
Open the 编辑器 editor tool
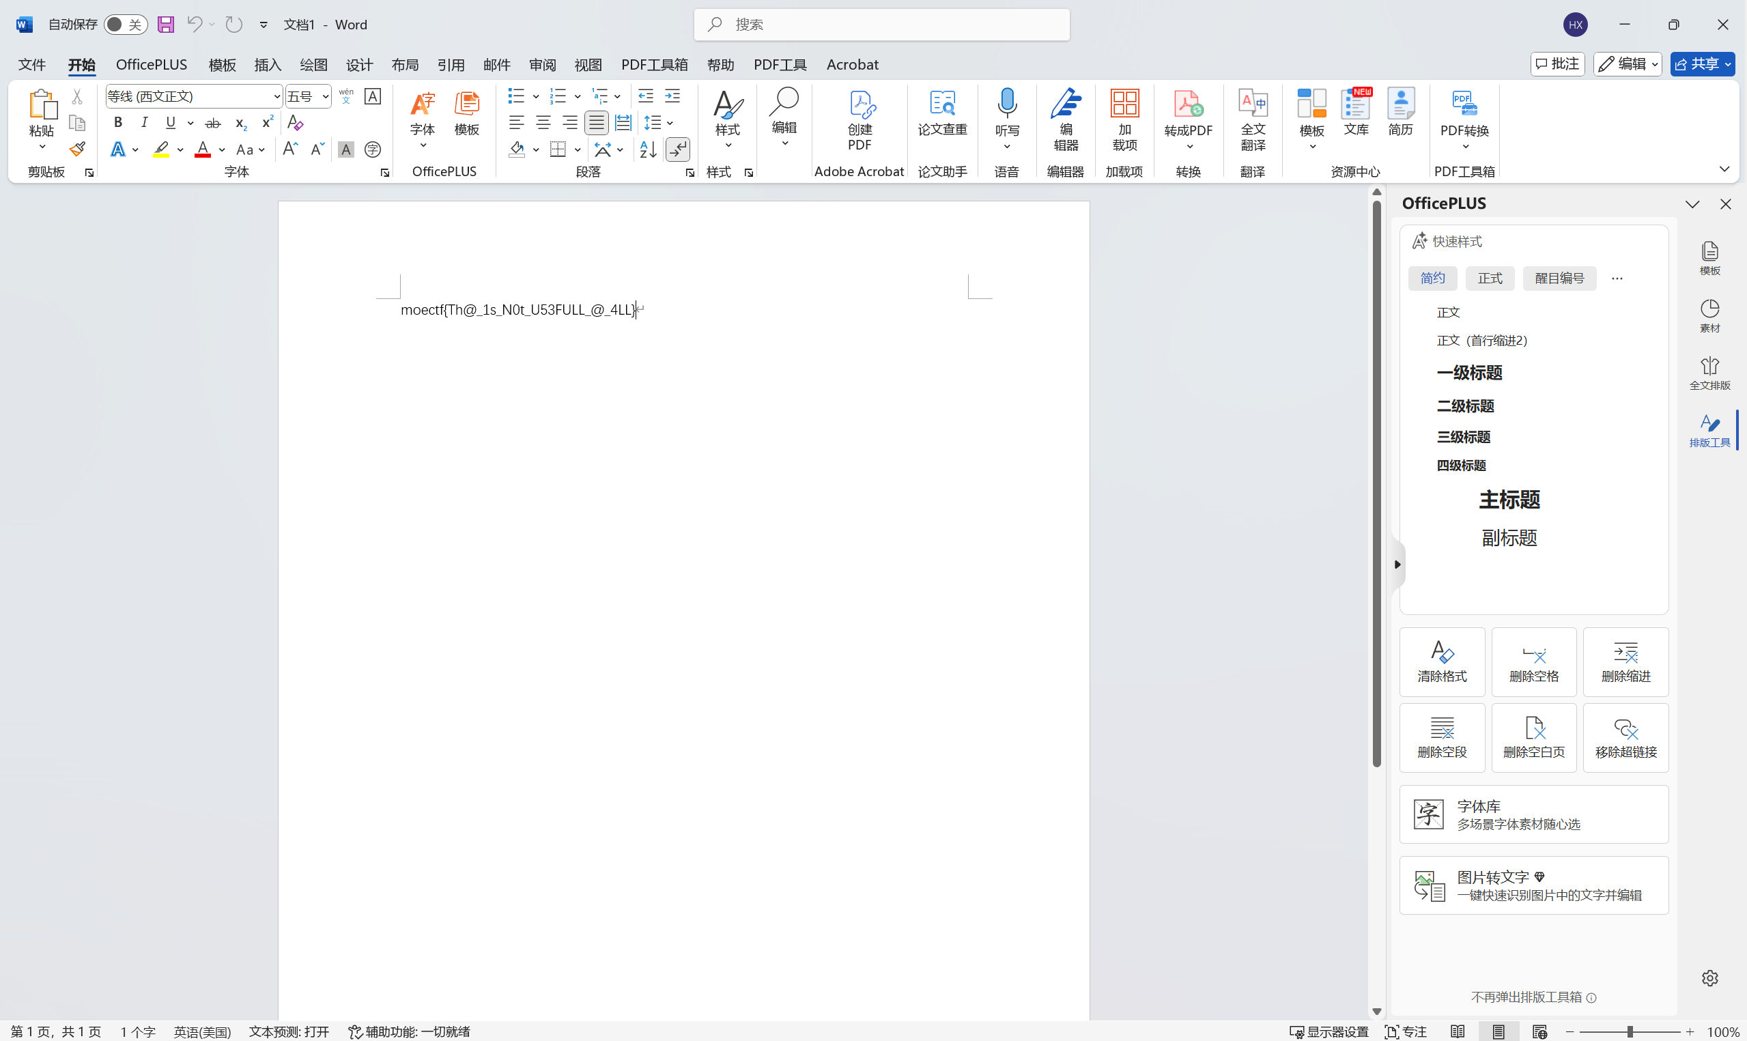(x=1065, y=119)
